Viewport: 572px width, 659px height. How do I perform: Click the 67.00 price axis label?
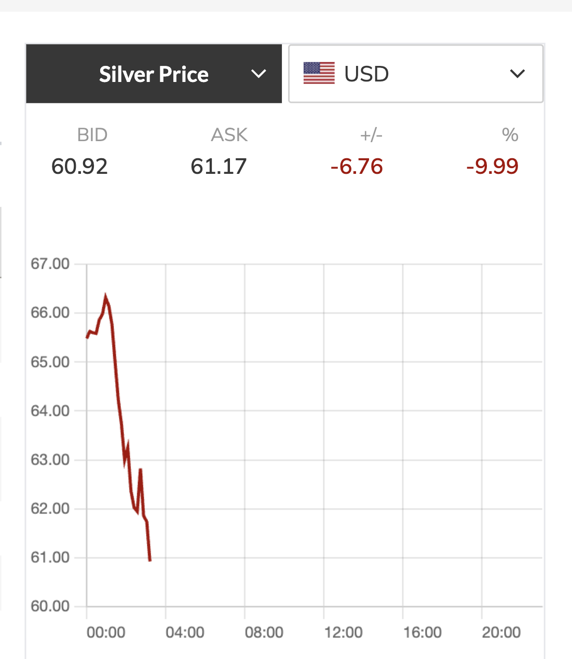50,264
